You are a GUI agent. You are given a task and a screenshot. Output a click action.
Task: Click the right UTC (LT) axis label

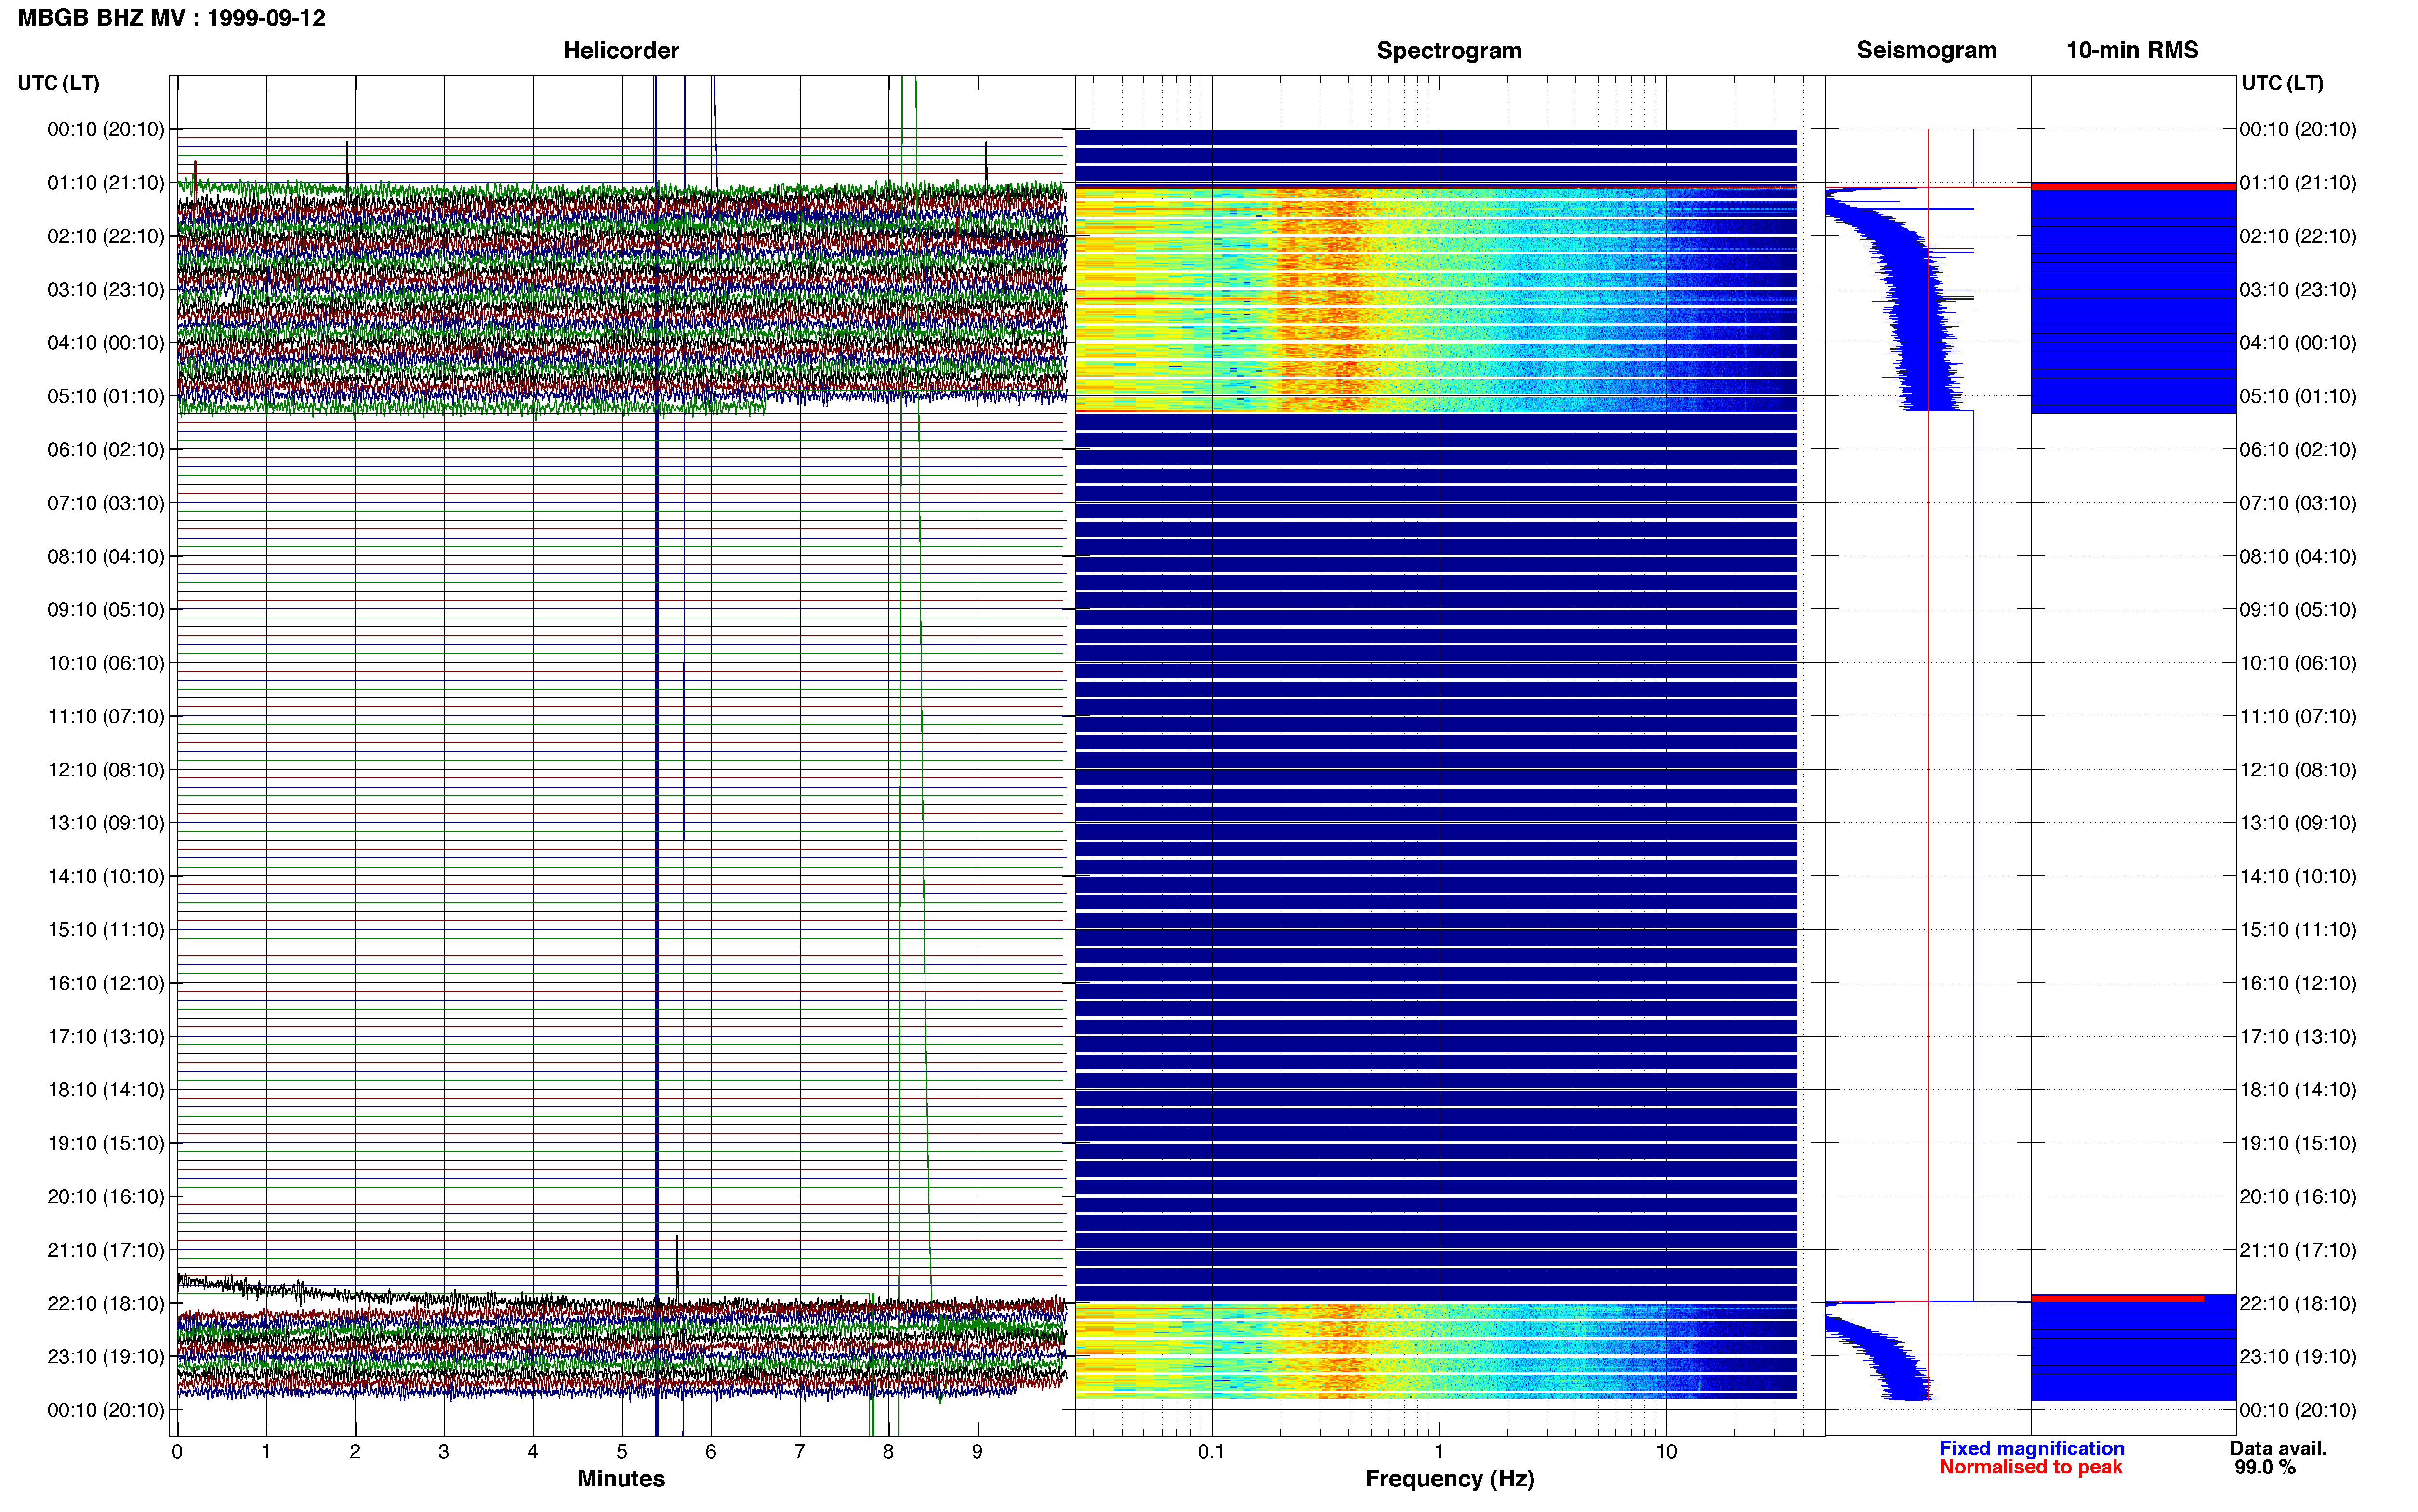point(2282,83)
